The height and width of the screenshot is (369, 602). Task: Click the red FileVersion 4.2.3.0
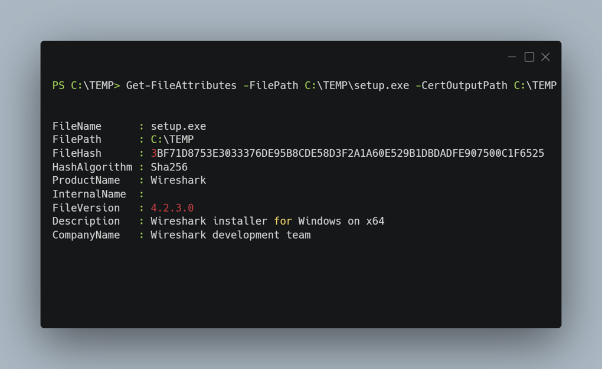(172, 208)
